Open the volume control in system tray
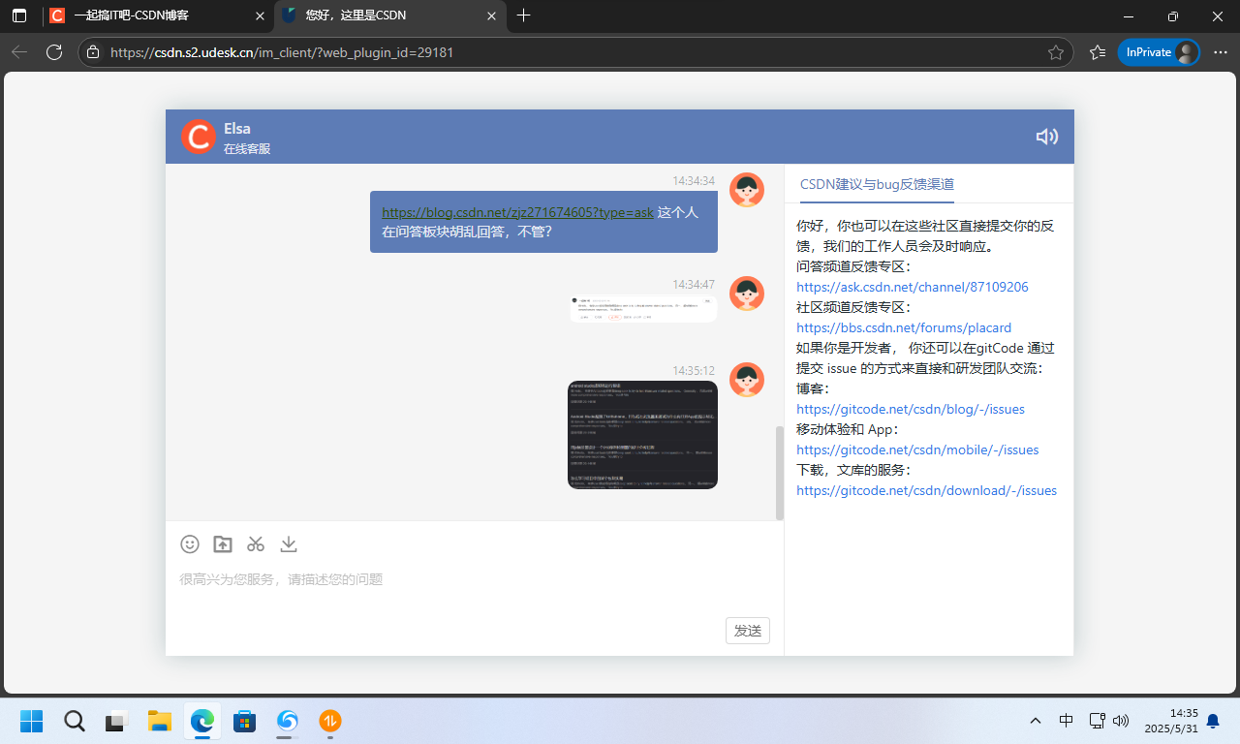1240x744 pixels. [x=1121, y=721]
